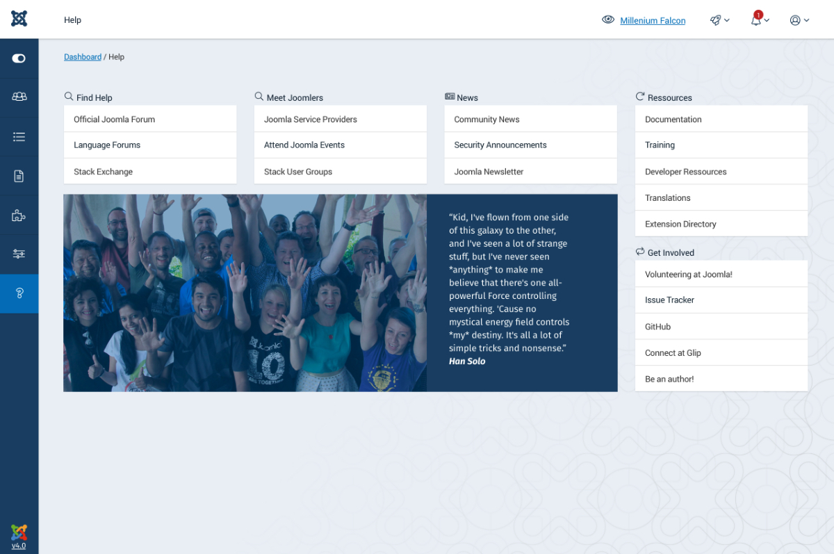Open notifications bell icon
Image resolution: width=834 pixels, height=554 pixels.
[x=755, y=21]
